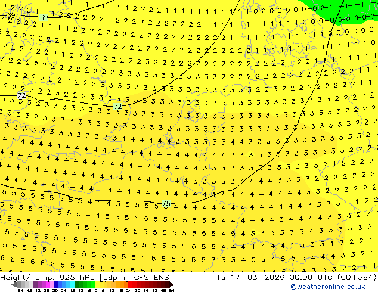
Task: Click the (00+384) forecast hour text
Action: 357,278
